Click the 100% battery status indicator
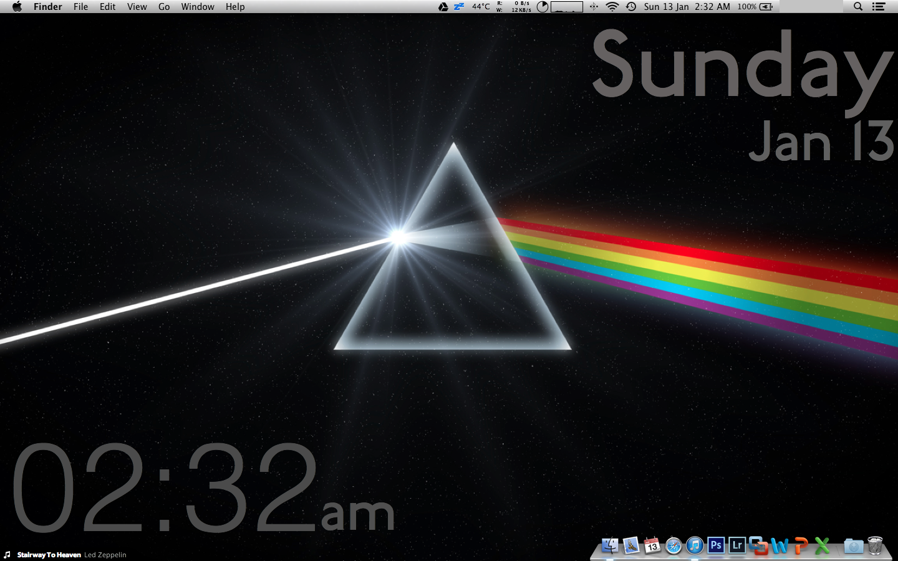The height and width of the screenshot is (561, 898). point(755,6)
